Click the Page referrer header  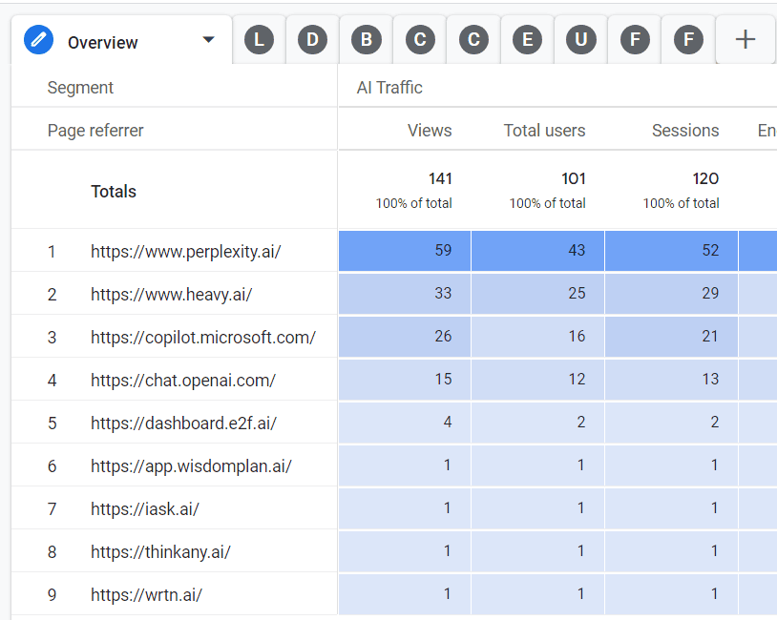point(95,131)
